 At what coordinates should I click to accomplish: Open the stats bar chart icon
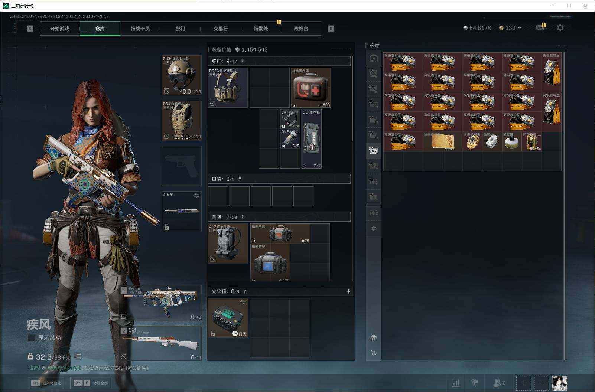[x=455, y=383]
